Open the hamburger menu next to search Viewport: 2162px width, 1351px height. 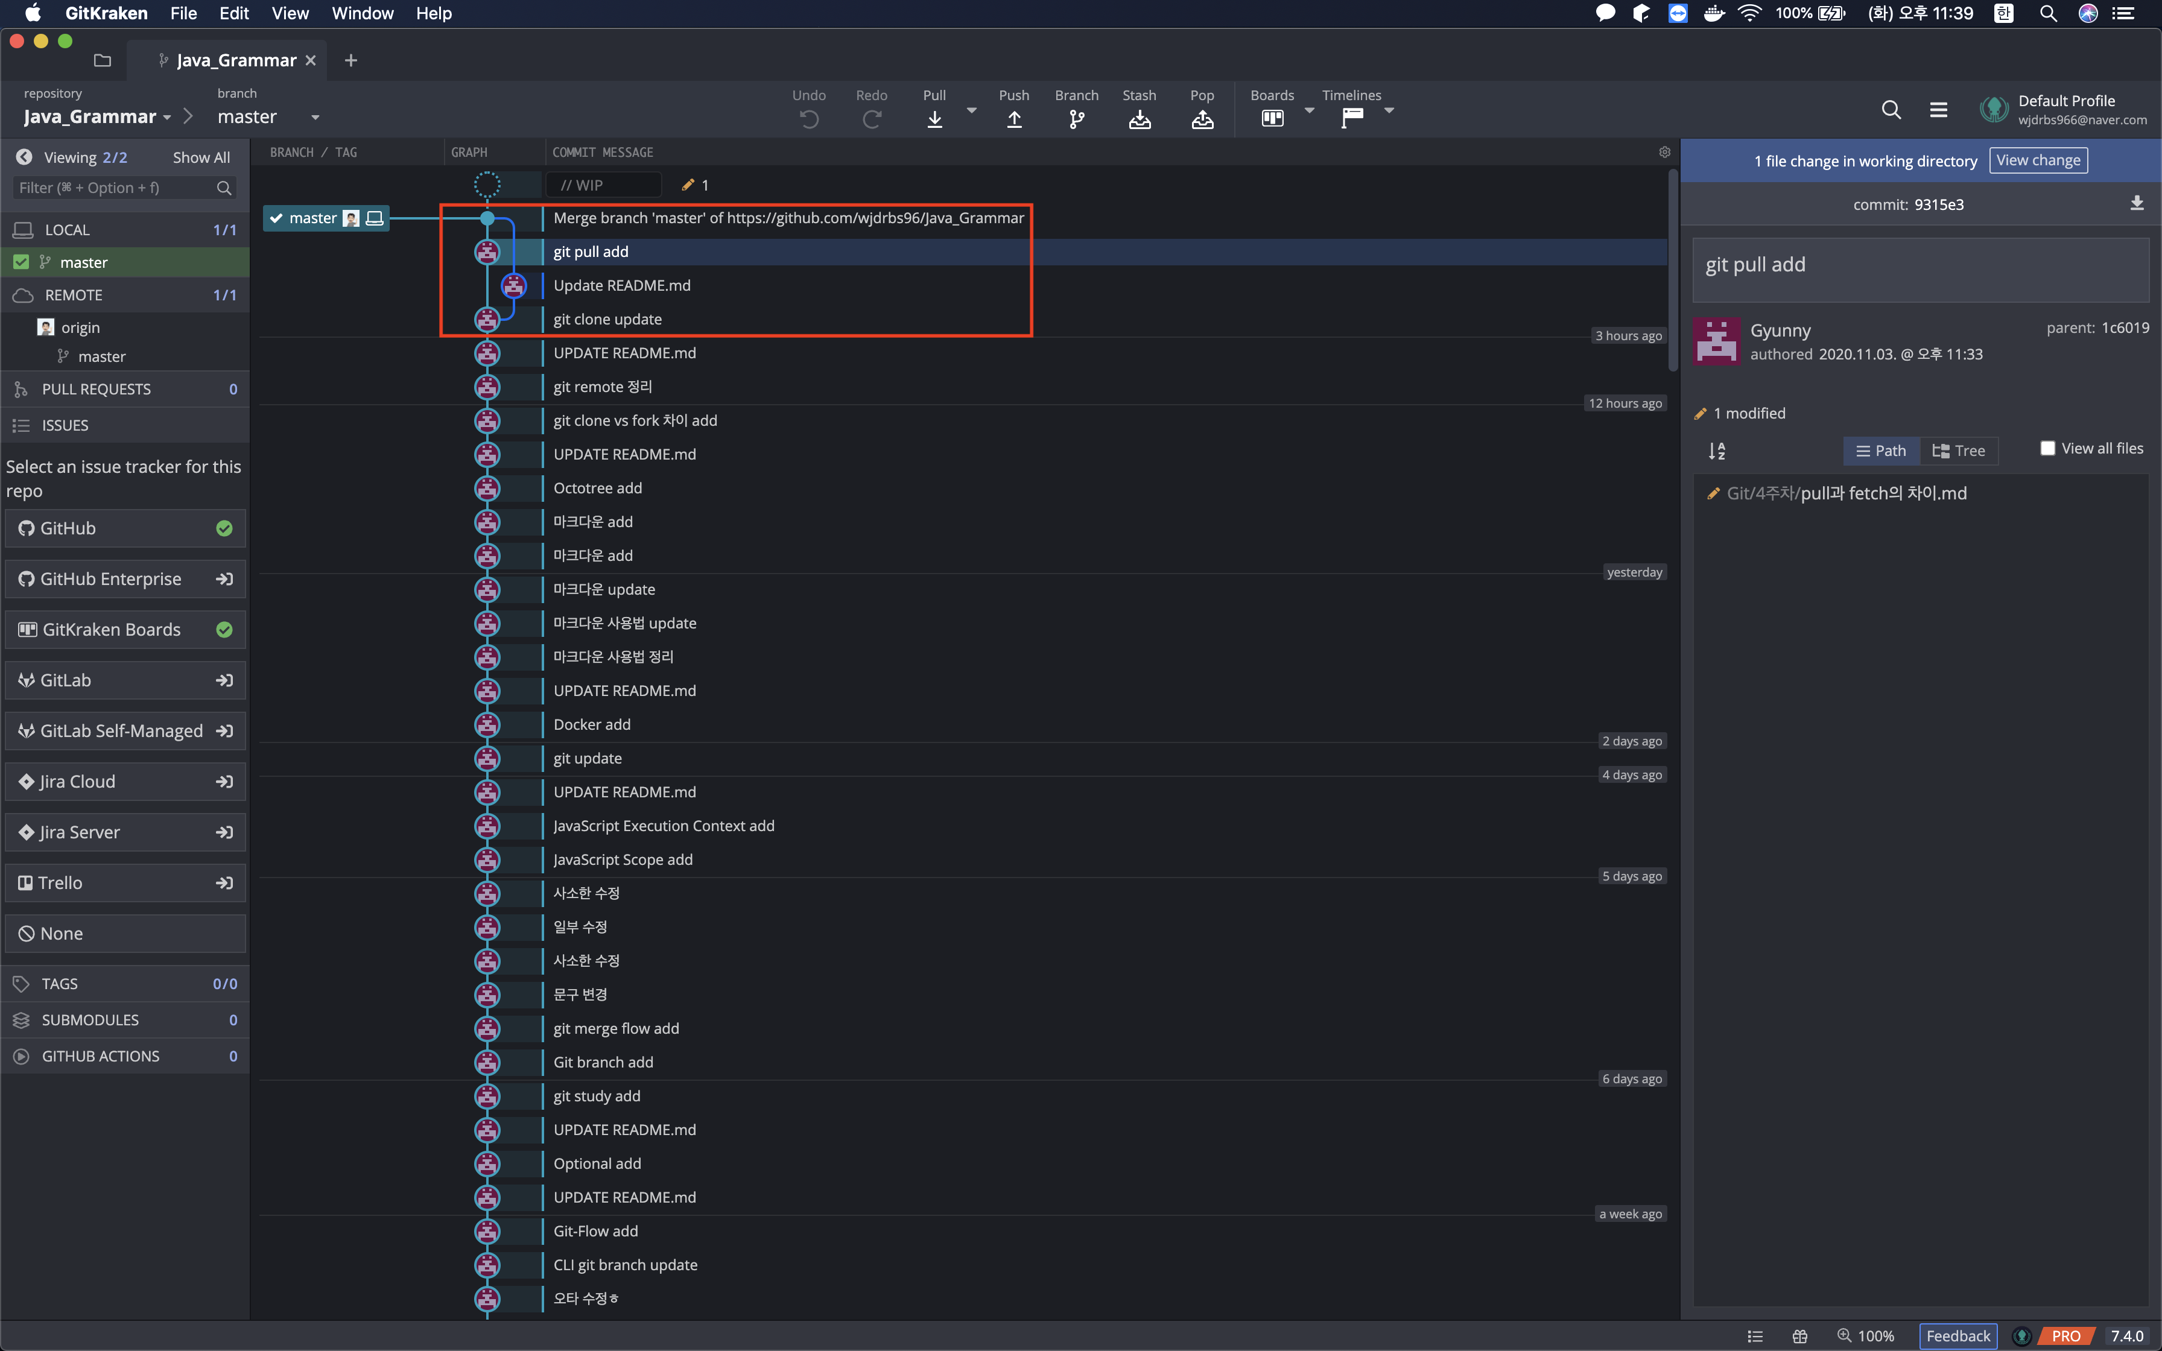coord(1938,110)
